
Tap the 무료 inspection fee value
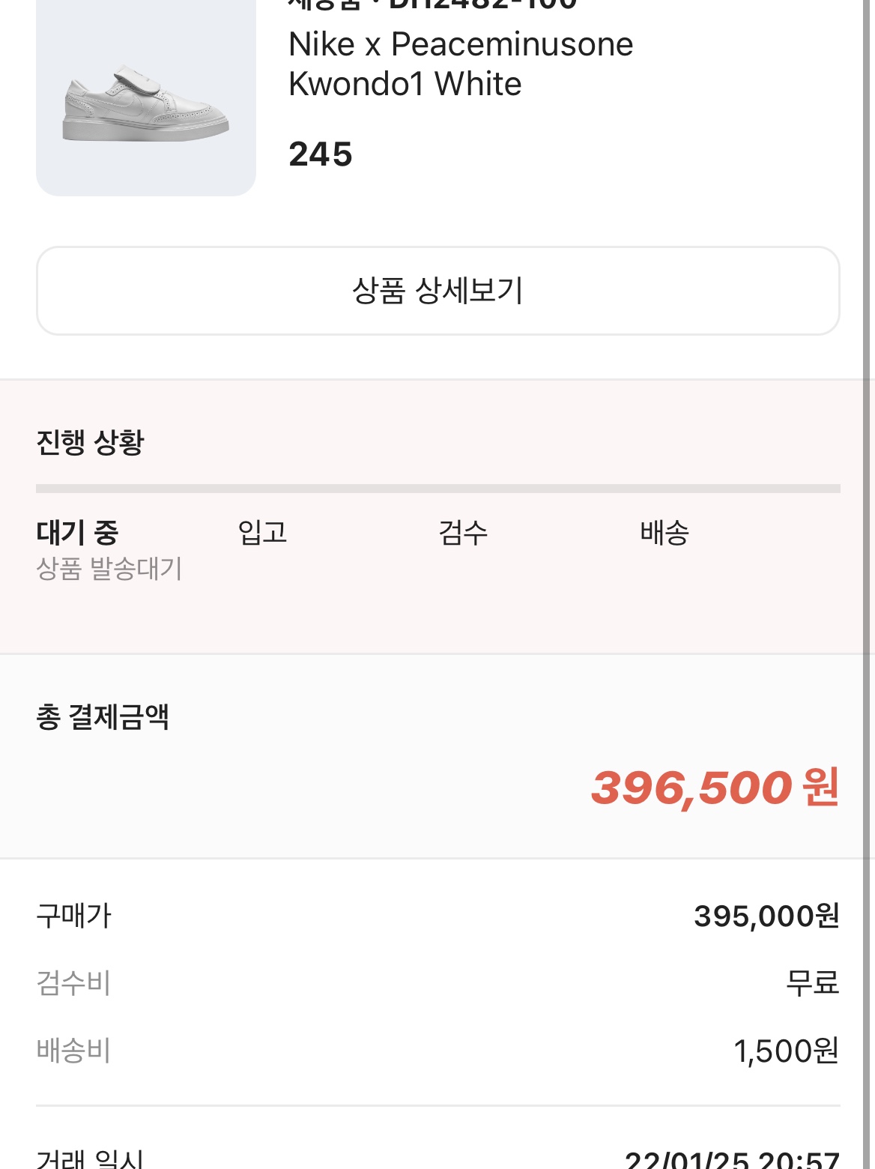pos(813,982)
